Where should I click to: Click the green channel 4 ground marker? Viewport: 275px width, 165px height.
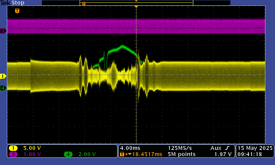point(3,88)
